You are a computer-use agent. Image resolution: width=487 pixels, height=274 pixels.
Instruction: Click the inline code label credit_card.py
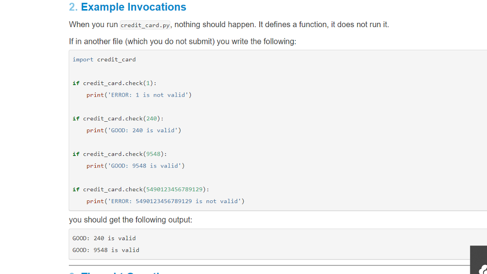point(145,25)
